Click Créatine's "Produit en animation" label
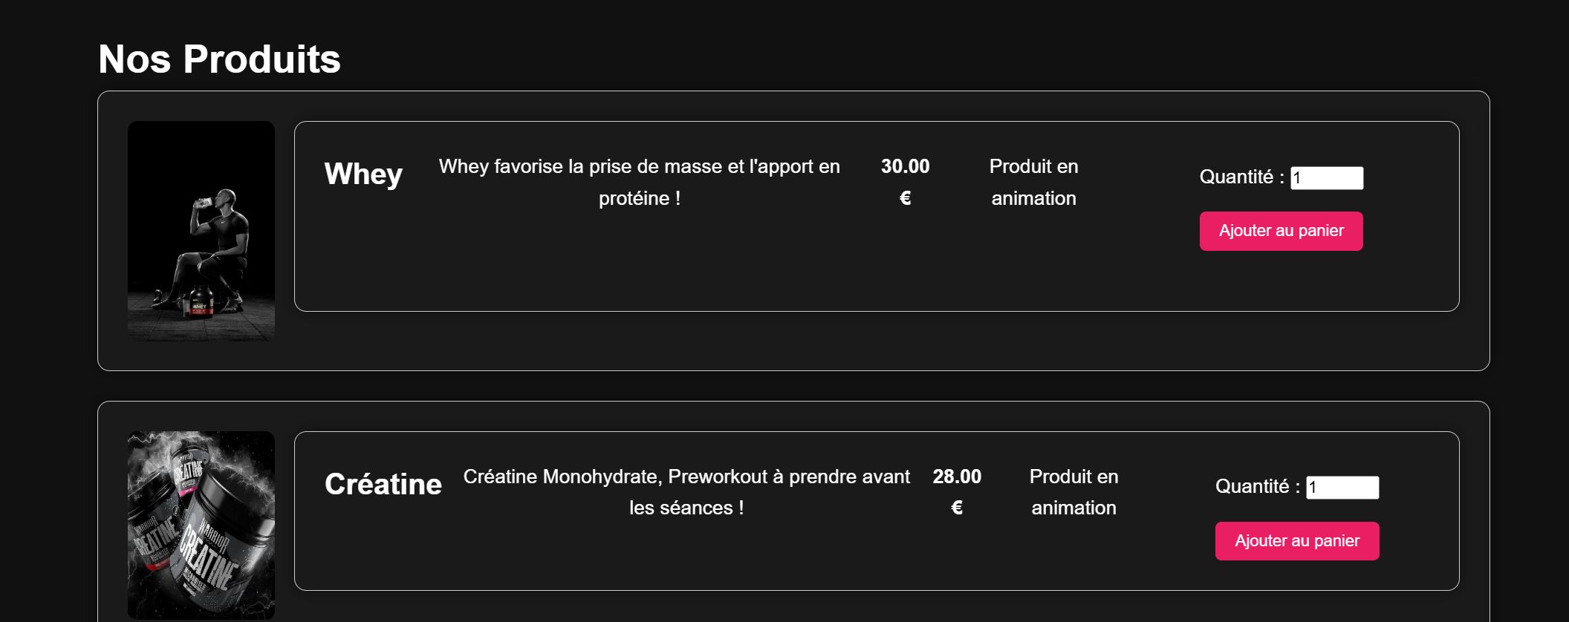 point(1073,491)
